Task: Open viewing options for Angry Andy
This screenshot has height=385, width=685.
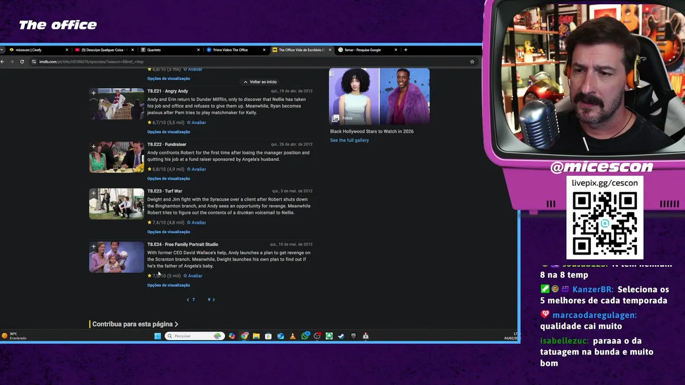Action: pyautogui.click(x=169, y=132)
